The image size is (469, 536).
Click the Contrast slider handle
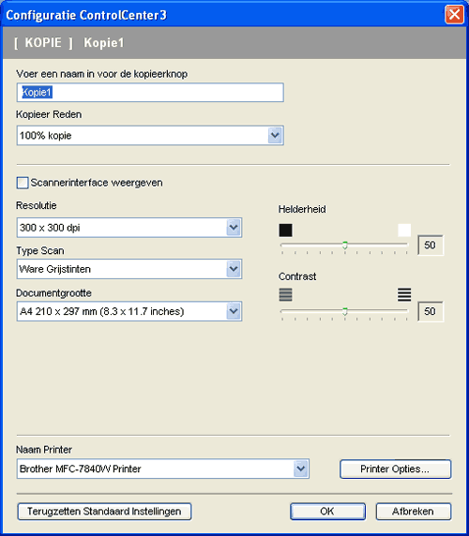click(x=345, y=311)
